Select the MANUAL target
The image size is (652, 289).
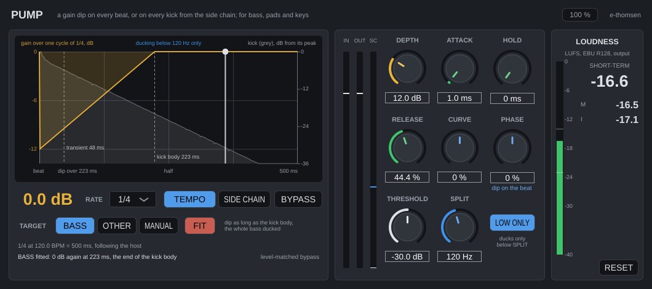point(159,226)
